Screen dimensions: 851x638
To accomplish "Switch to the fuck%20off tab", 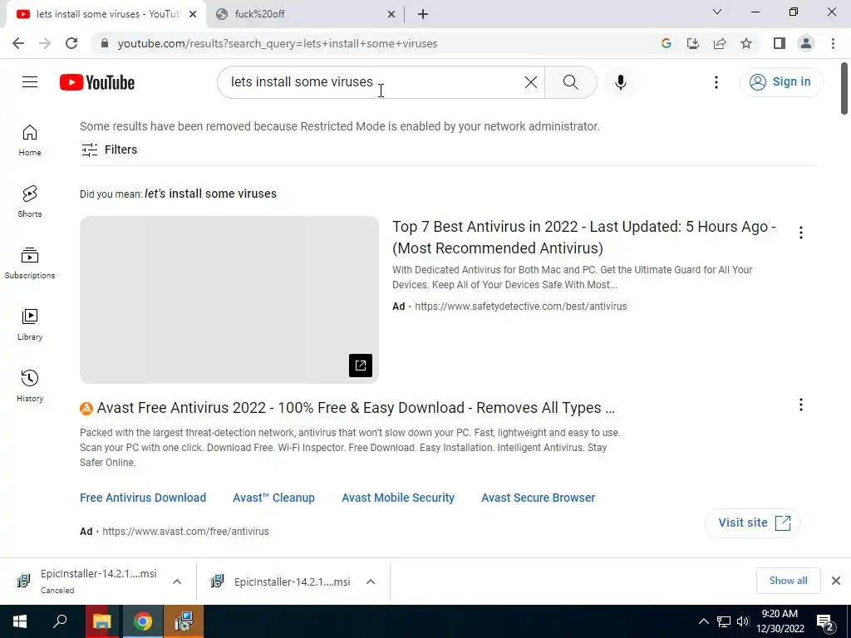I will point(304,14).
